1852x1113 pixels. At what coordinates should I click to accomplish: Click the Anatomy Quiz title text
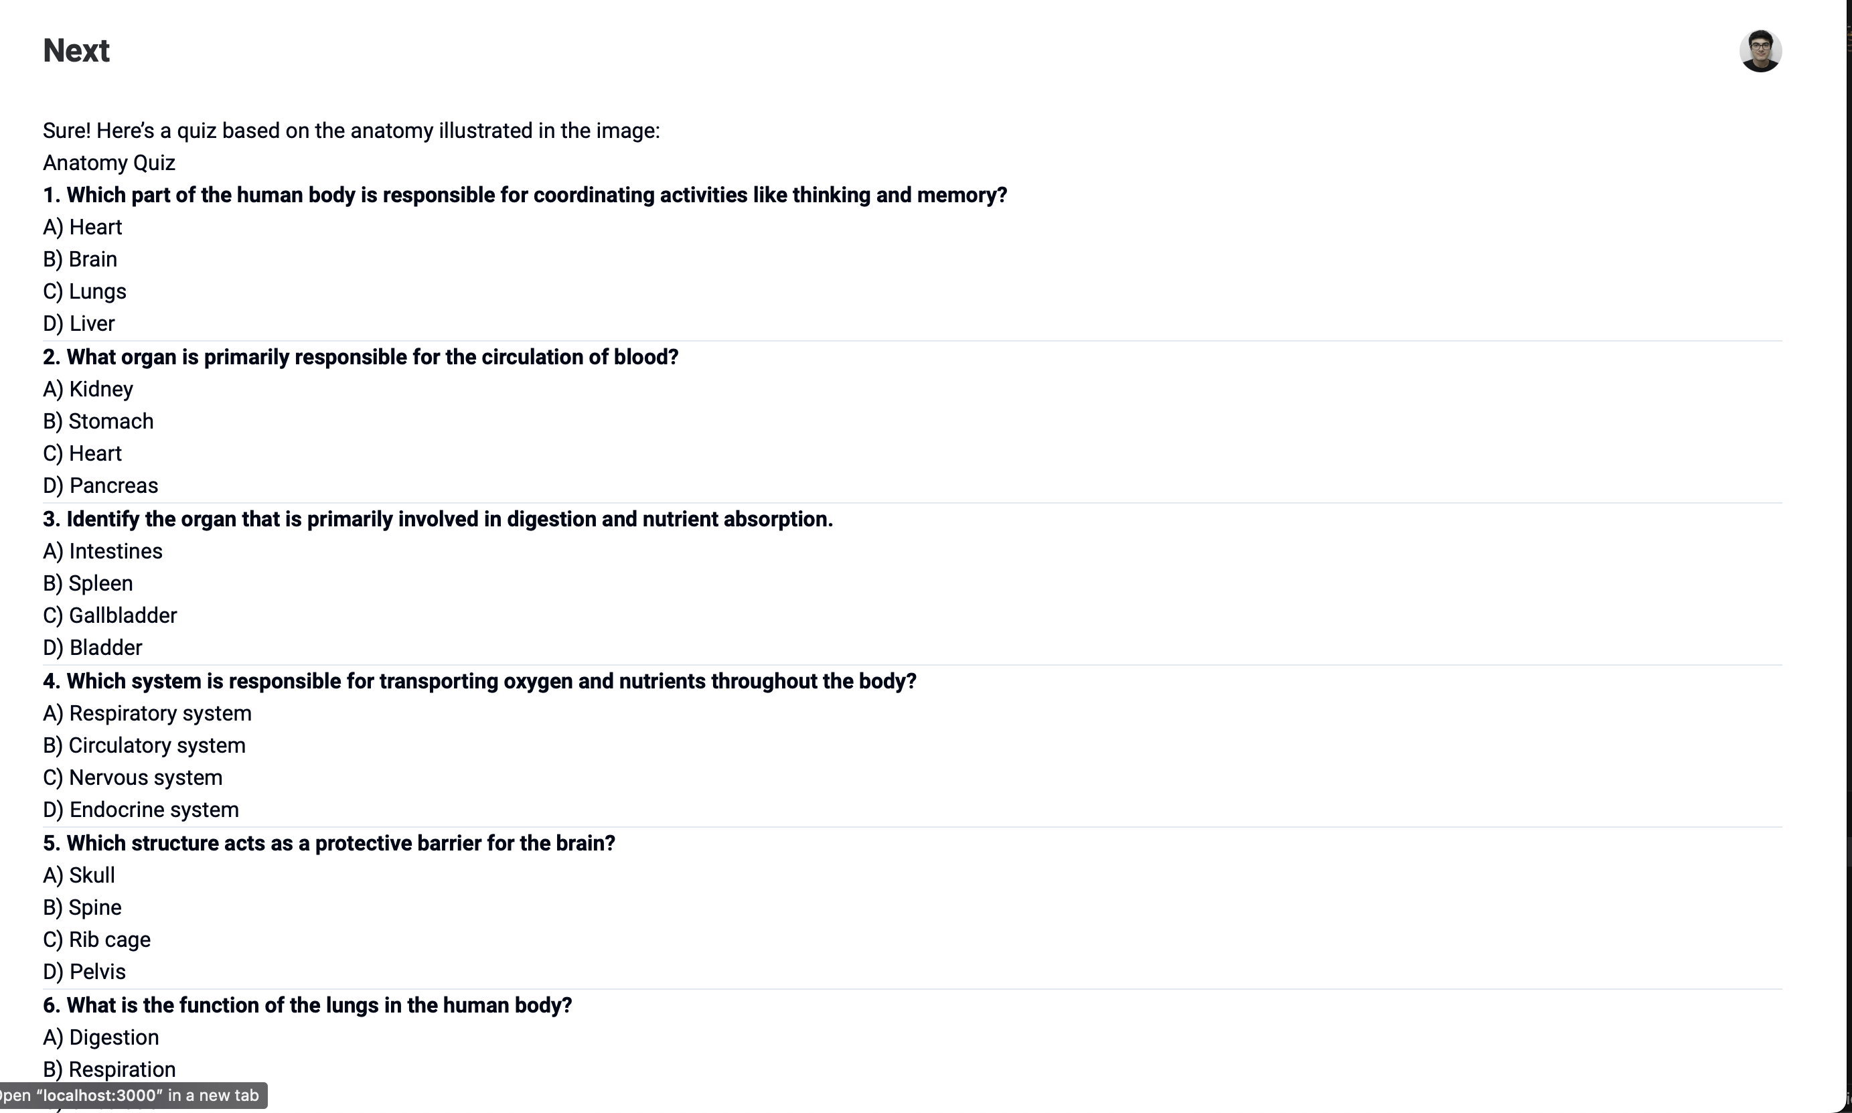[x=108, y=163]
